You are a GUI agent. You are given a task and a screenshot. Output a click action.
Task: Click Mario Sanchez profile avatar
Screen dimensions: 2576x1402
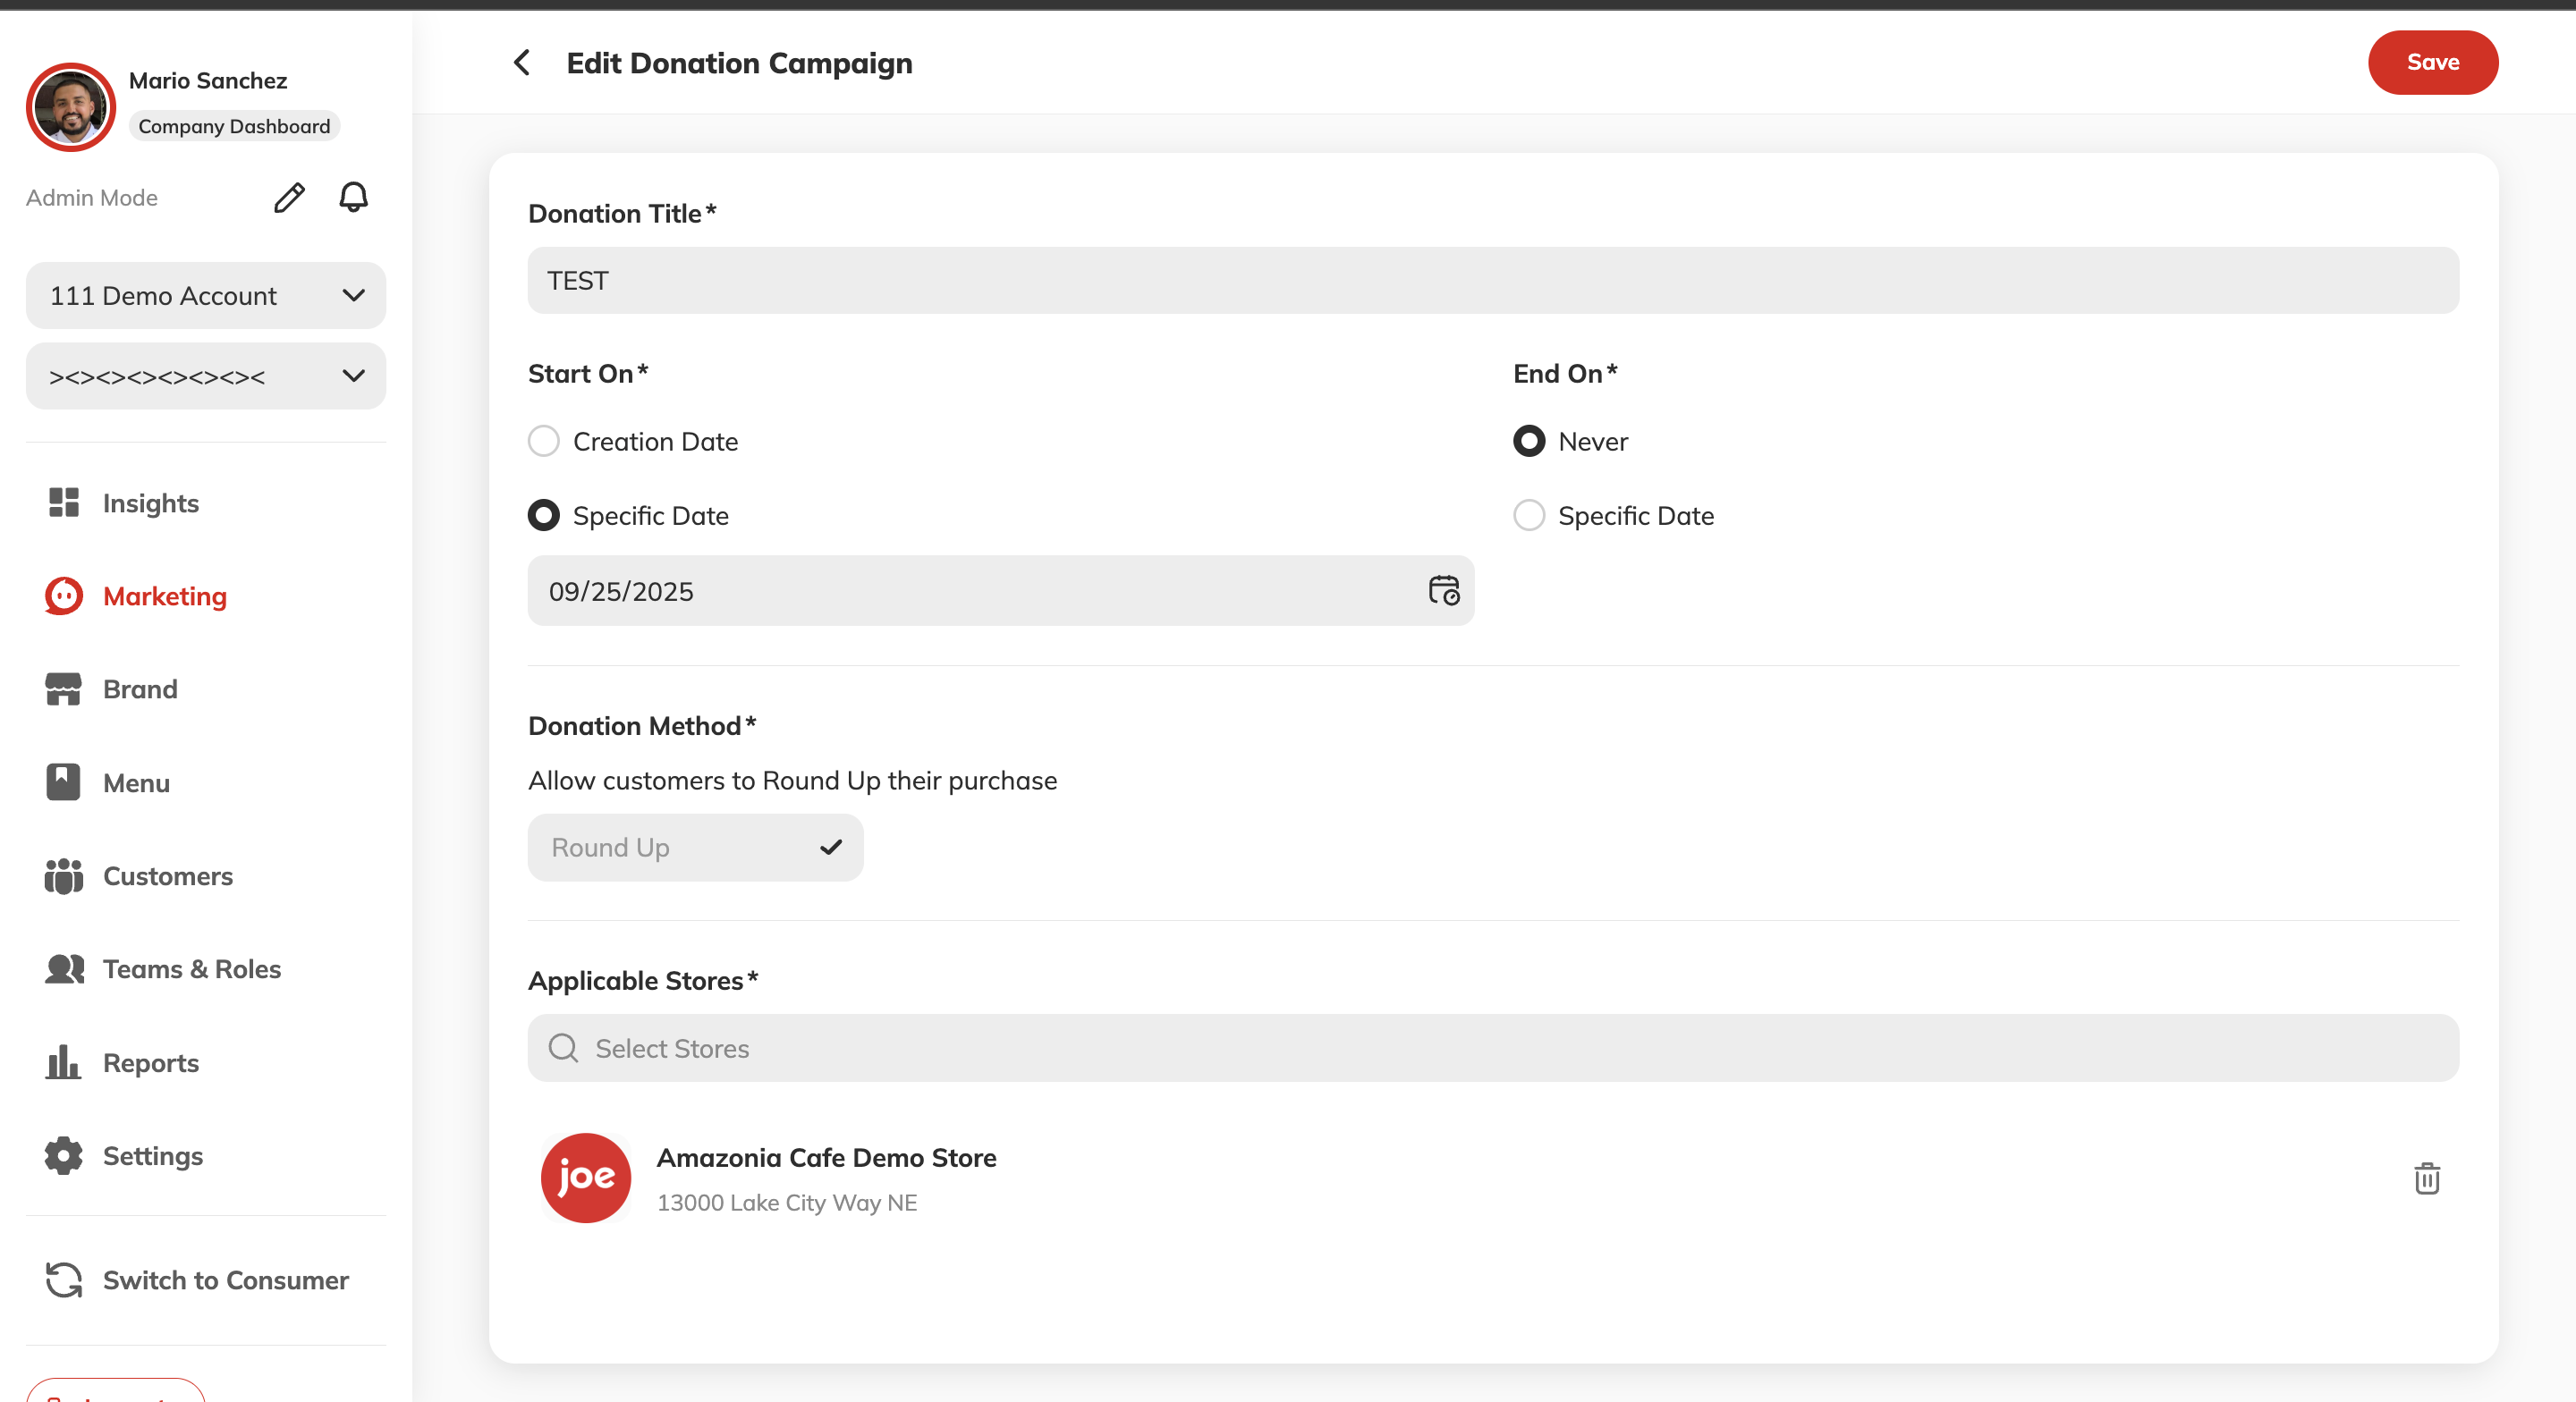pos(71,106)
